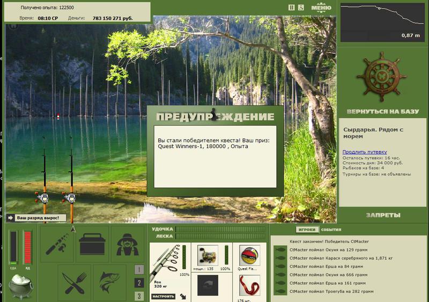This screenshot has width=429, height=302.
Task: Click the Quest Fis... line spool thumbnail
Action: coord(249,255)
